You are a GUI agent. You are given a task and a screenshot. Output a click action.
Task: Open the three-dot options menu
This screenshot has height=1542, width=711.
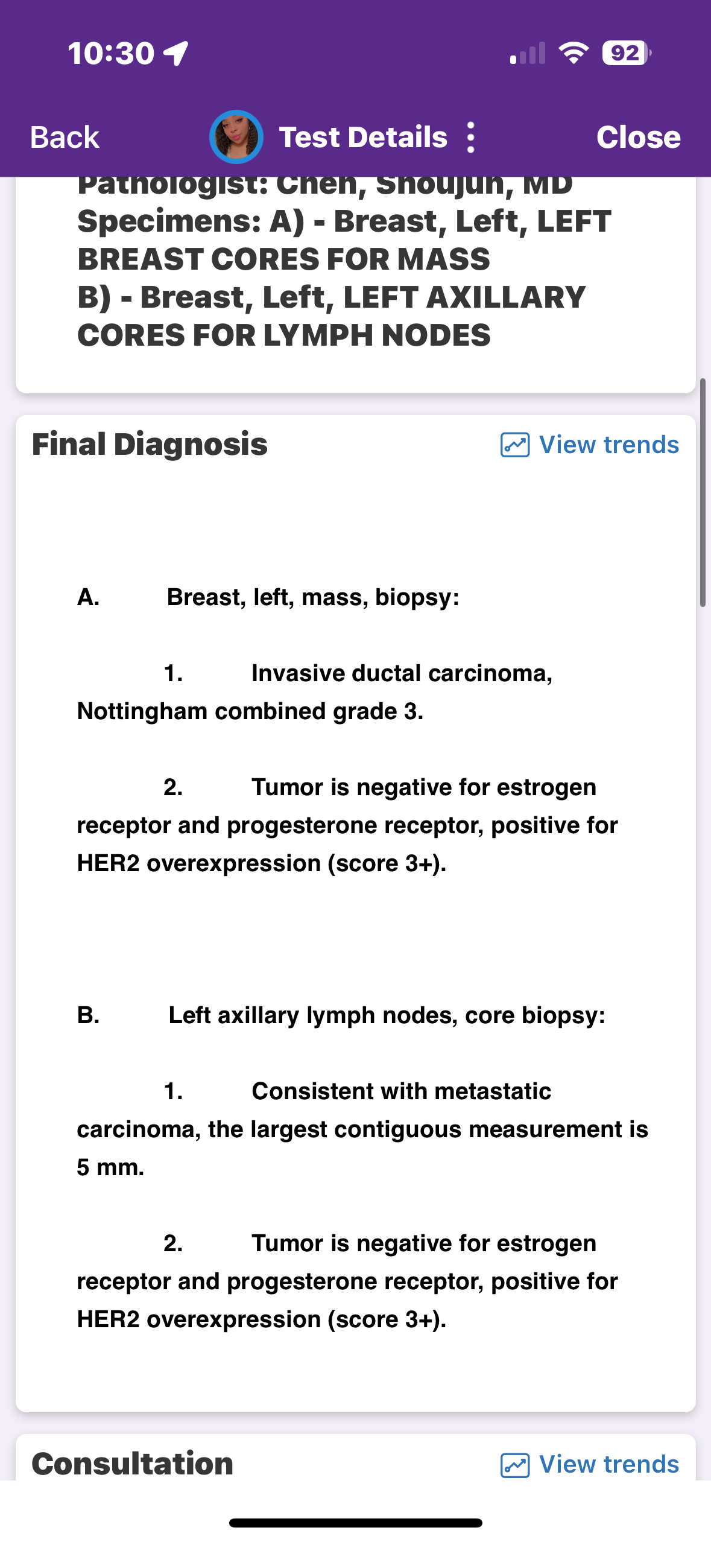[471, 137]
